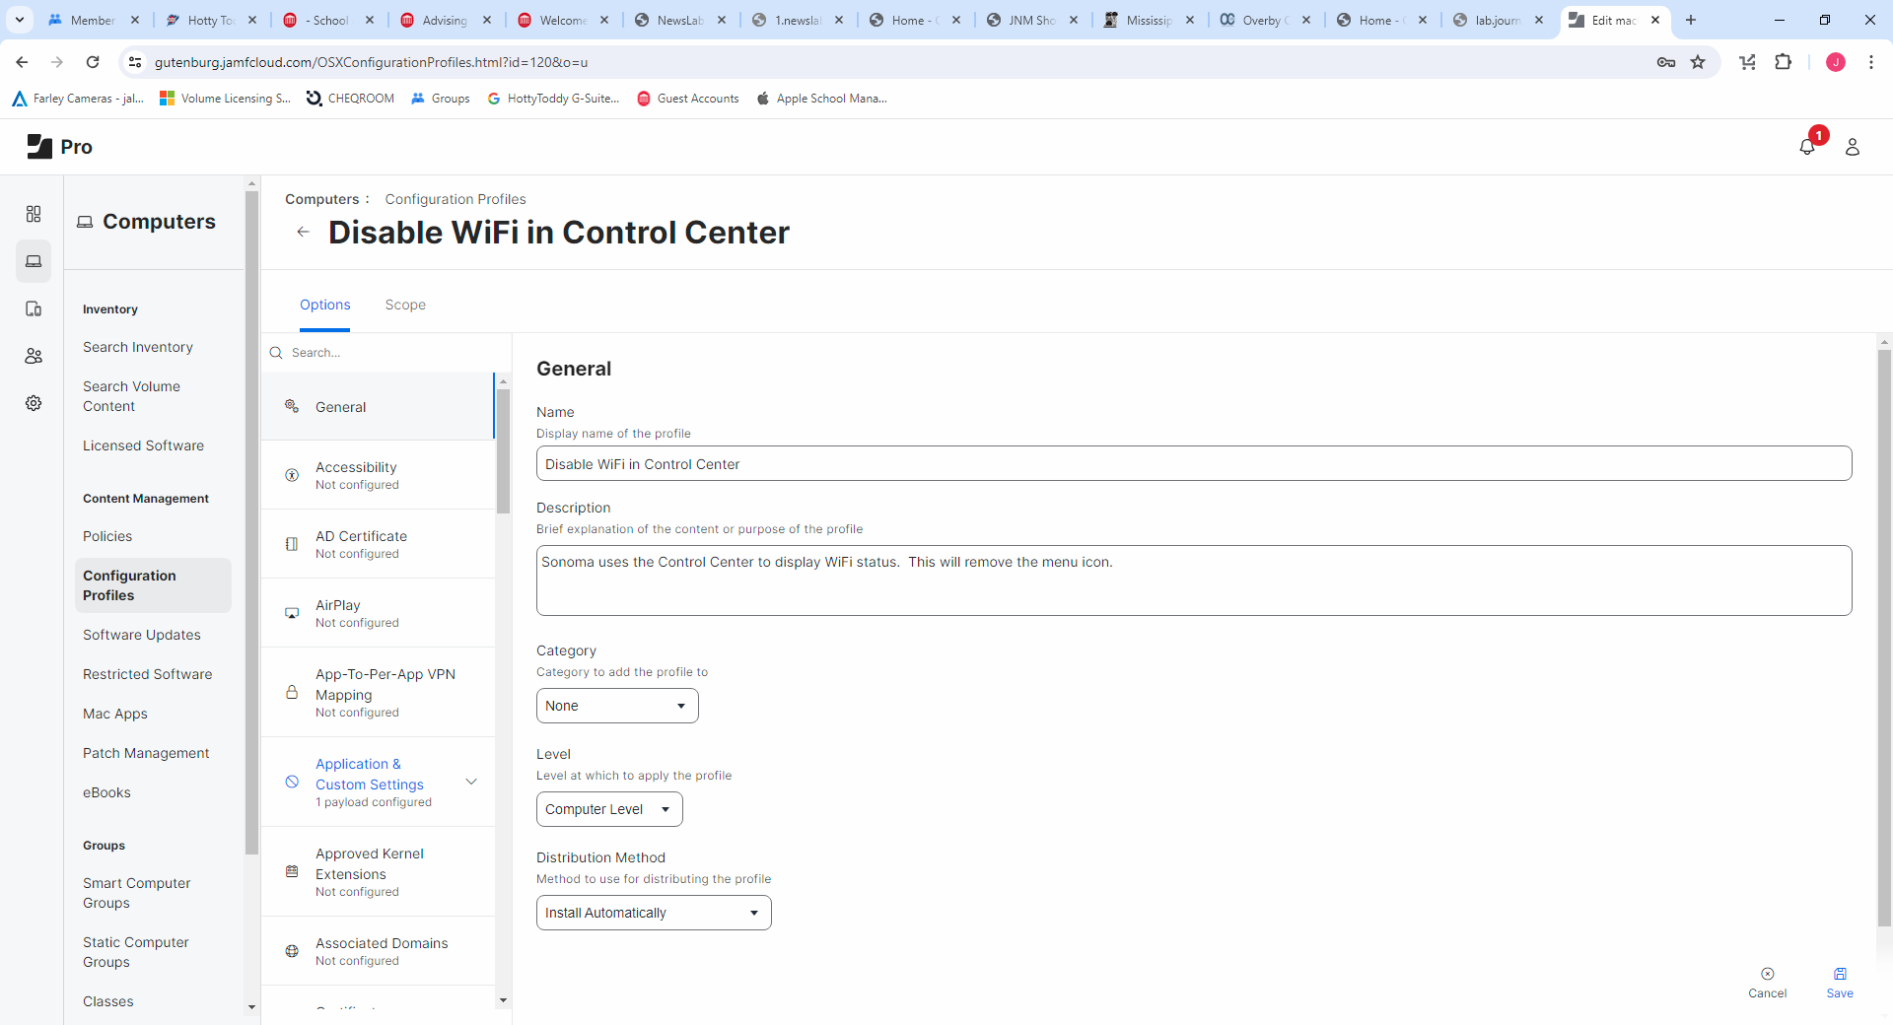Open the Category dropdown set to None
Image resolution: width=1893 pixels, height=1025 pixels.
pos(617,706)
